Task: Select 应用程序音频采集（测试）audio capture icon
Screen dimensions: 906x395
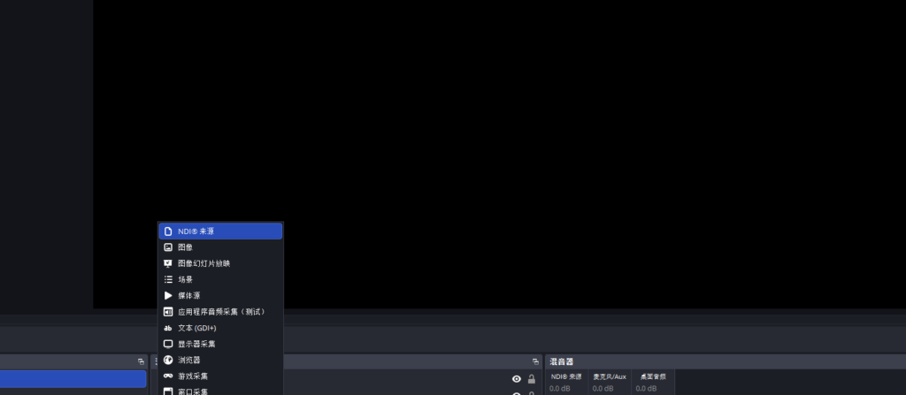Action: coord(168,312)
